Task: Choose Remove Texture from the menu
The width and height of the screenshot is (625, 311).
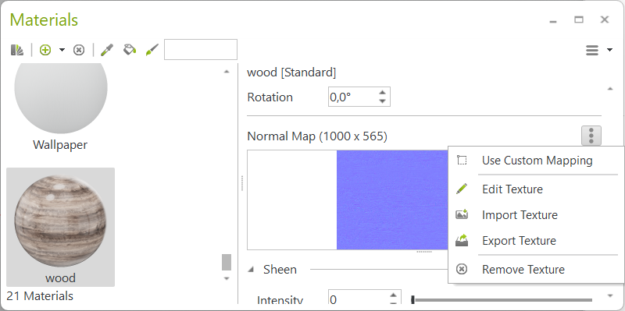Action: tap(536, 269)
